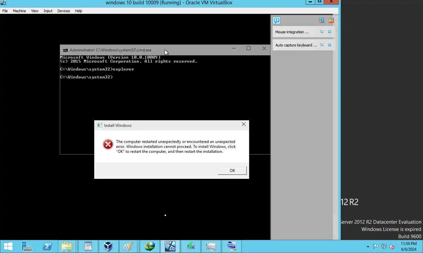This screenshot has height=253, width=423.
Task: Minimize the cmd.exe Administrator window
Action: point(234,48)
